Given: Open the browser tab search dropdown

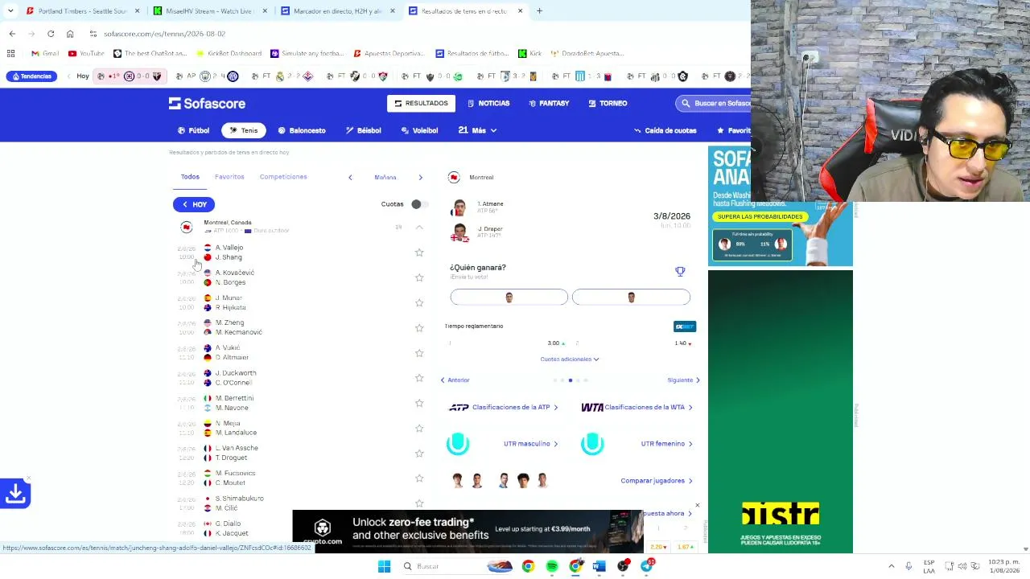Looking at the screenshot, I should [10, 10].
